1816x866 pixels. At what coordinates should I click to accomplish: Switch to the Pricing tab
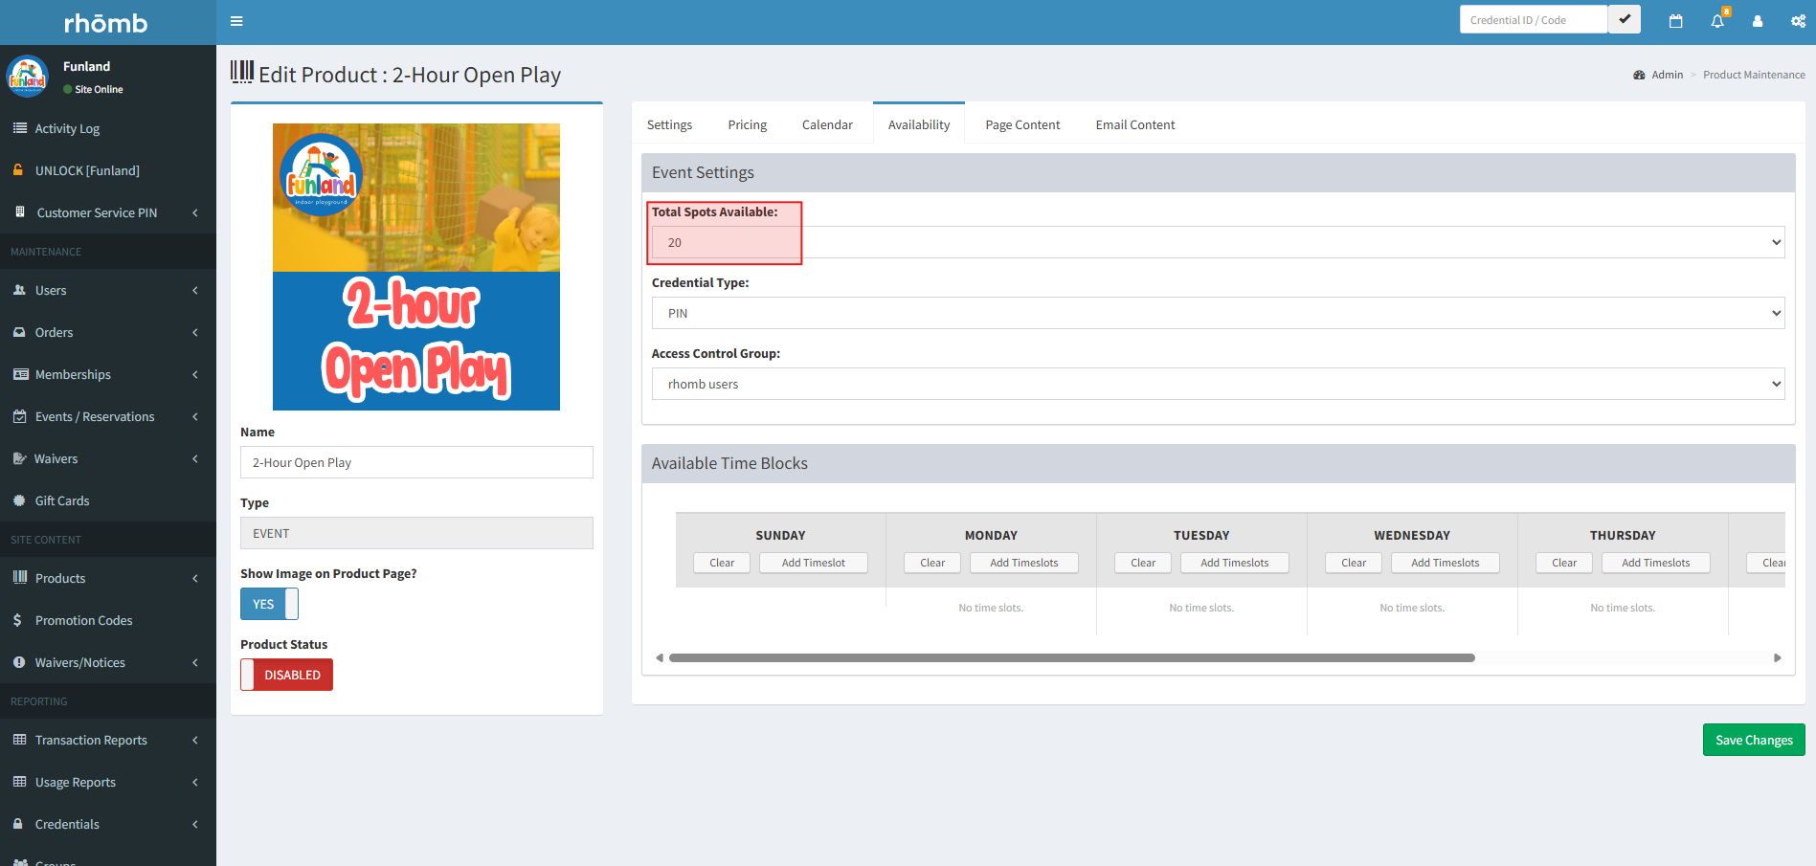pyautogui.click(x=747, y=124)
